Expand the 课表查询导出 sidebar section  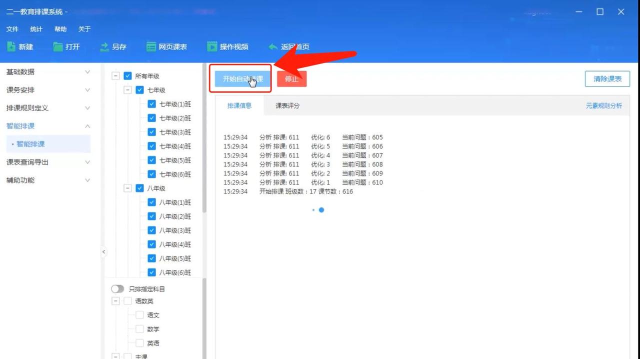[x=48, y=162]
